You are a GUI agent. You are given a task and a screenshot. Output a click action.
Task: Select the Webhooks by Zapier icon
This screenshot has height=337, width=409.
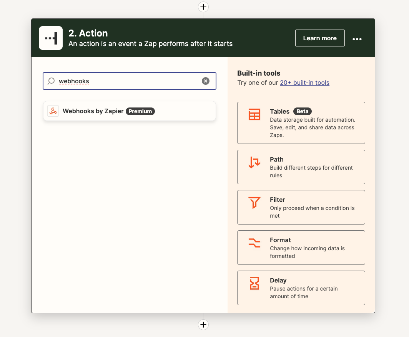click(x=53, y=111)
